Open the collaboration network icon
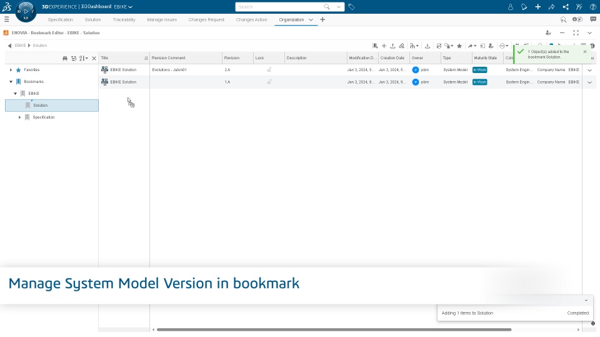Screen dimensions: 600x337 tap(565, 7)
